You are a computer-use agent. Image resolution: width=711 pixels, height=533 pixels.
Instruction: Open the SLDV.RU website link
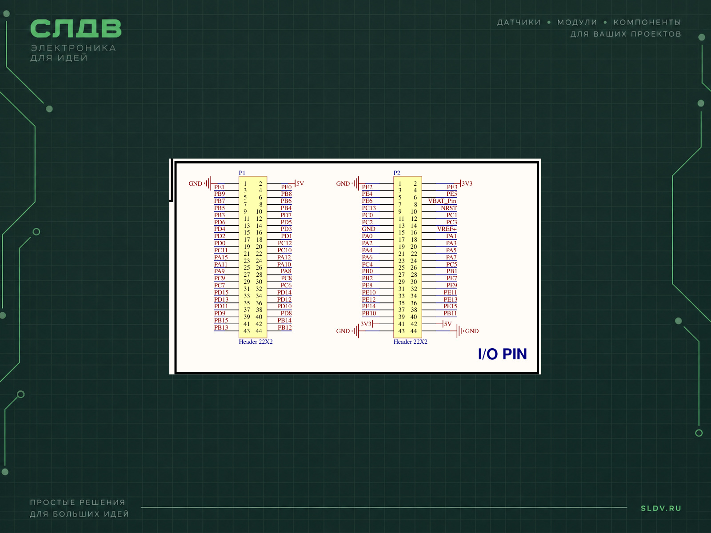coord(661,508)
